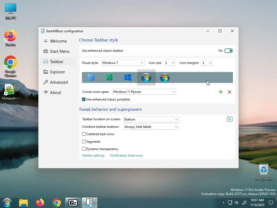This screenshot has width=277, height=208.
Task: Select the Taskbar section
Action: 58,61
